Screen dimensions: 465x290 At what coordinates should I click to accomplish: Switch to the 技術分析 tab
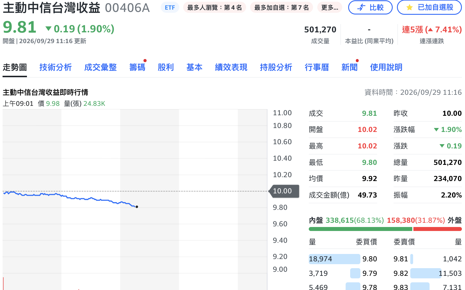click(x=56, y=68)
